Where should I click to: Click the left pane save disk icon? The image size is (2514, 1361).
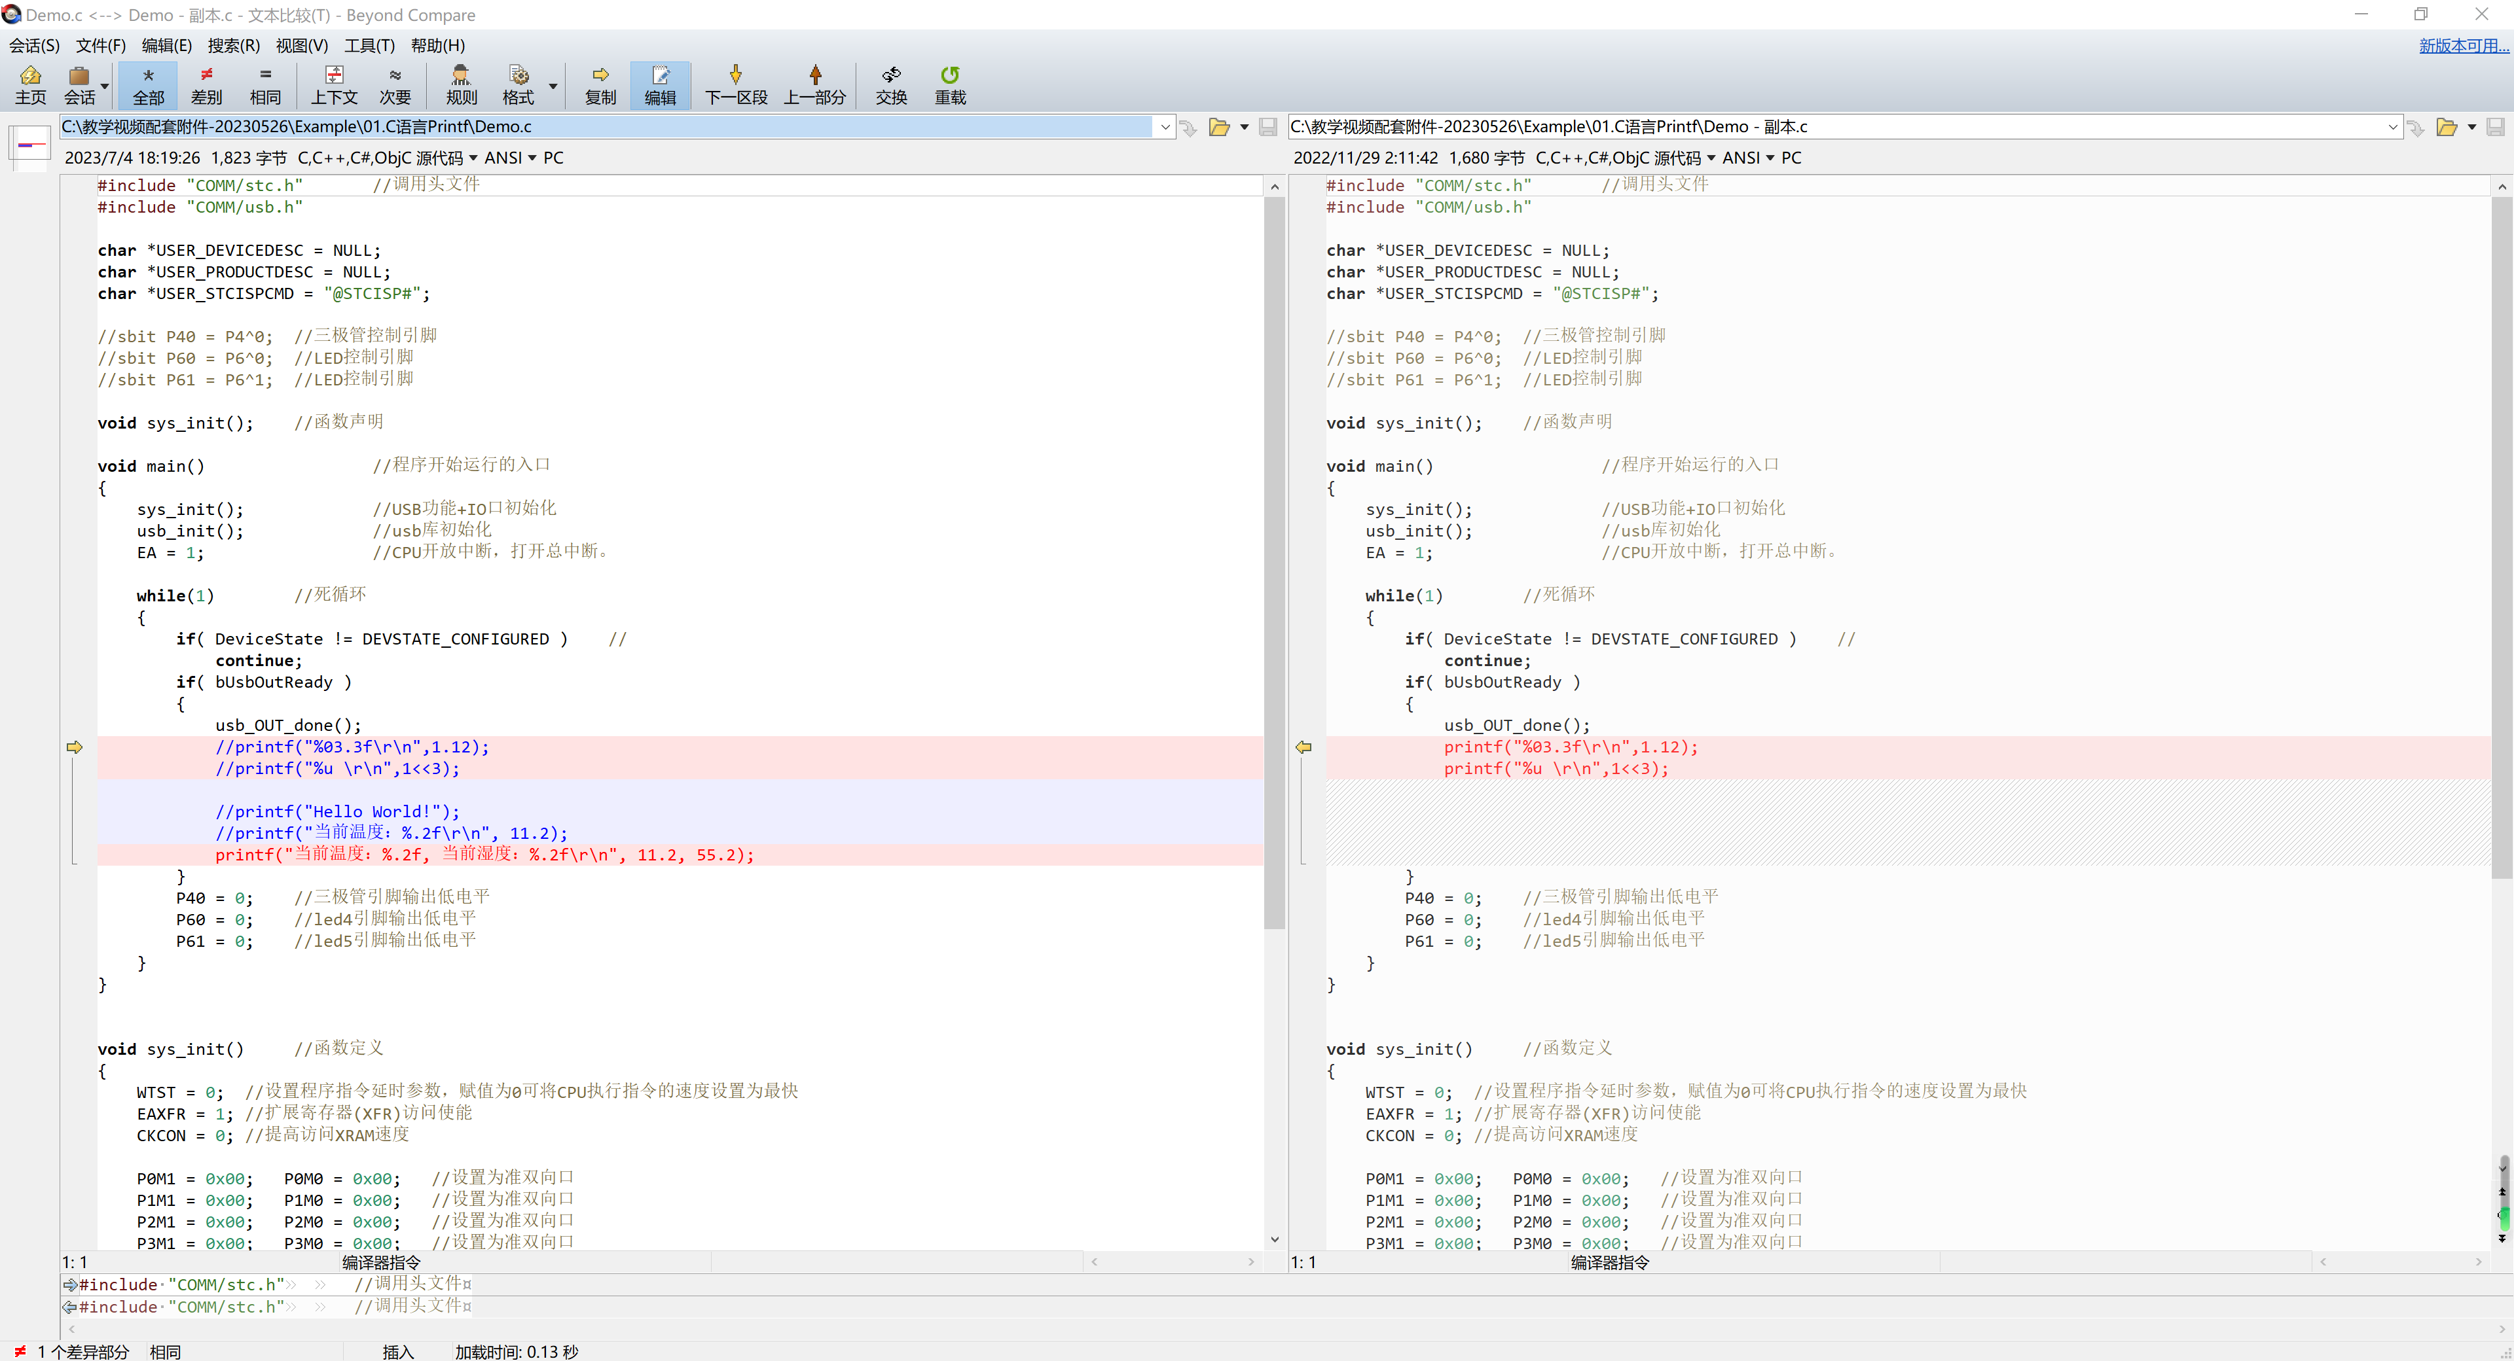tap(1267, 127)
